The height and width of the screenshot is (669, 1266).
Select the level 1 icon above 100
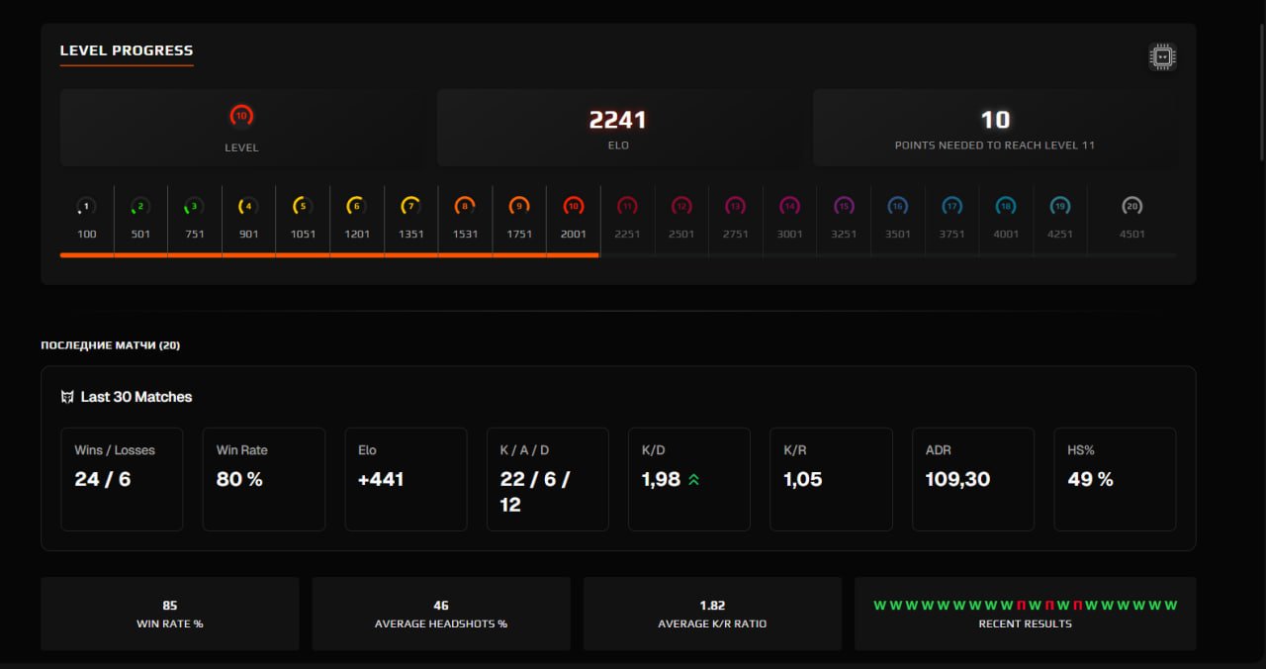click(87, 207)
